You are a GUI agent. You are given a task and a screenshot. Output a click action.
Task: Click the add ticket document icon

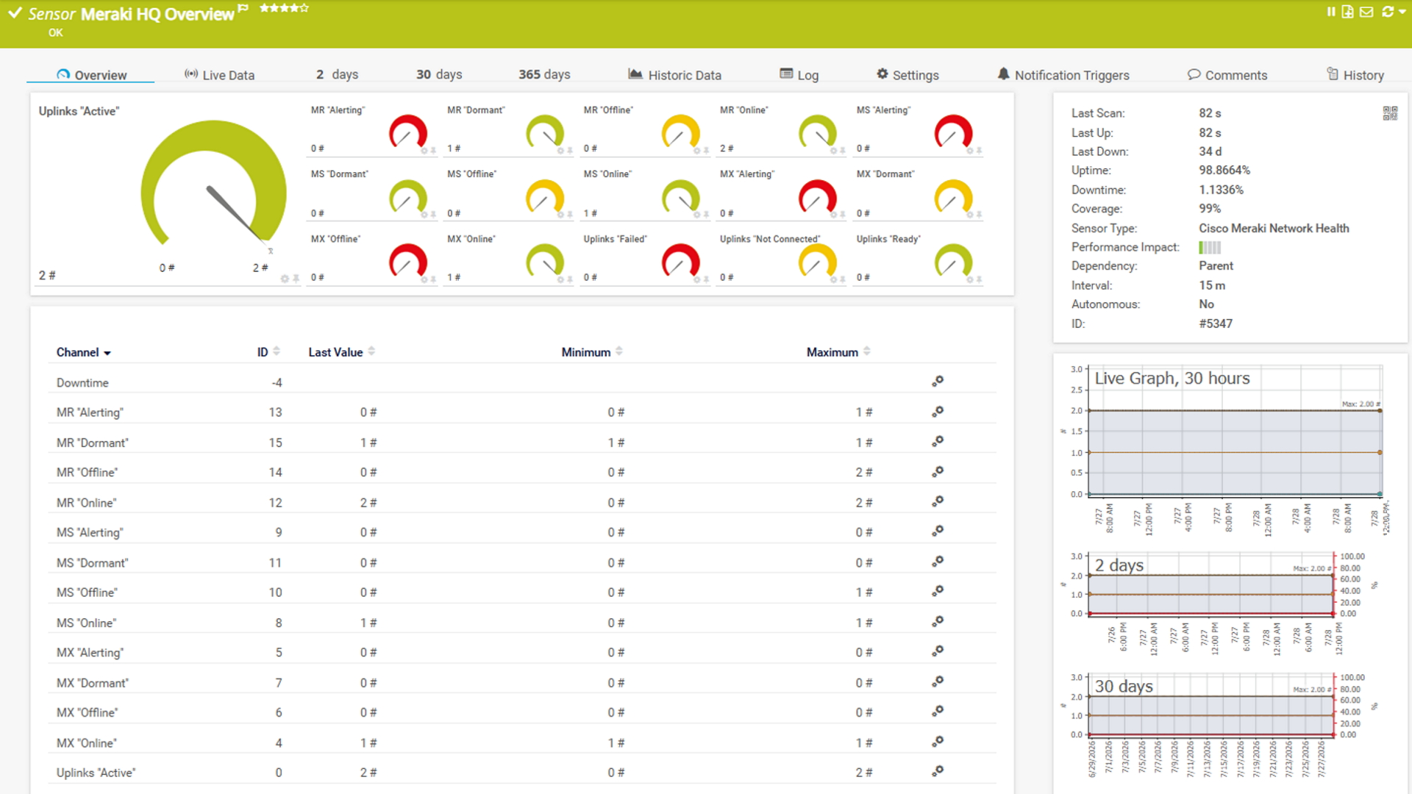point(1347,12)
